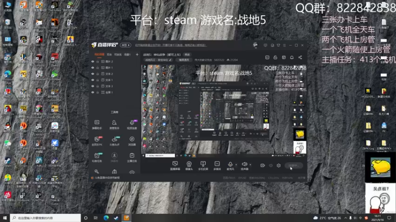The height and width of the screenshot is (222, 396).
Task: Add a new scene with plus button
Action: click(137, 54)
